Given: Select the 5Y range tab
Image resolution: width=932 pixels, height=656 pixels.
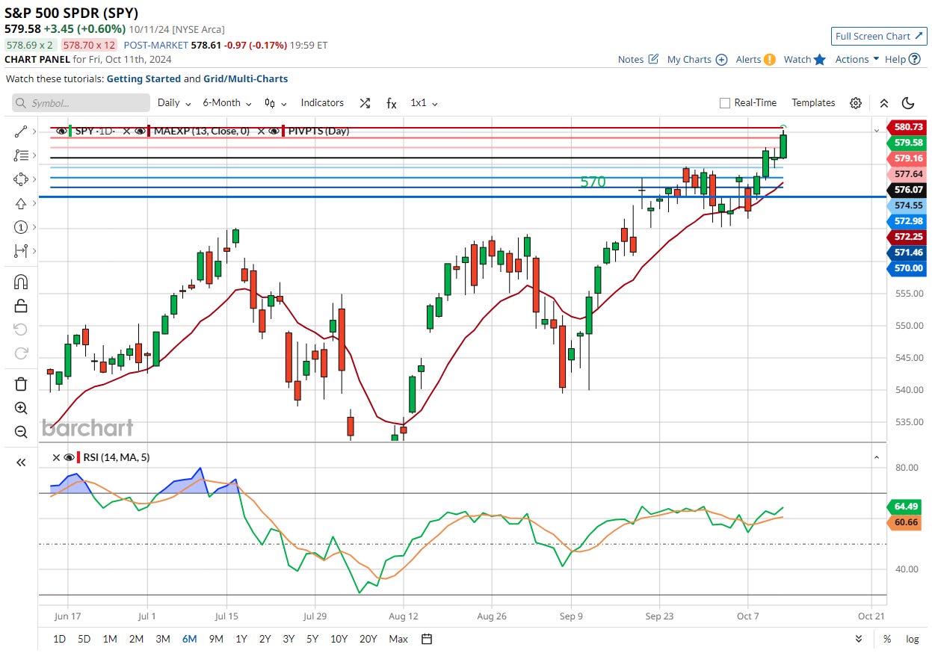Looking at the screenshot, I should [x=312, y=639].
